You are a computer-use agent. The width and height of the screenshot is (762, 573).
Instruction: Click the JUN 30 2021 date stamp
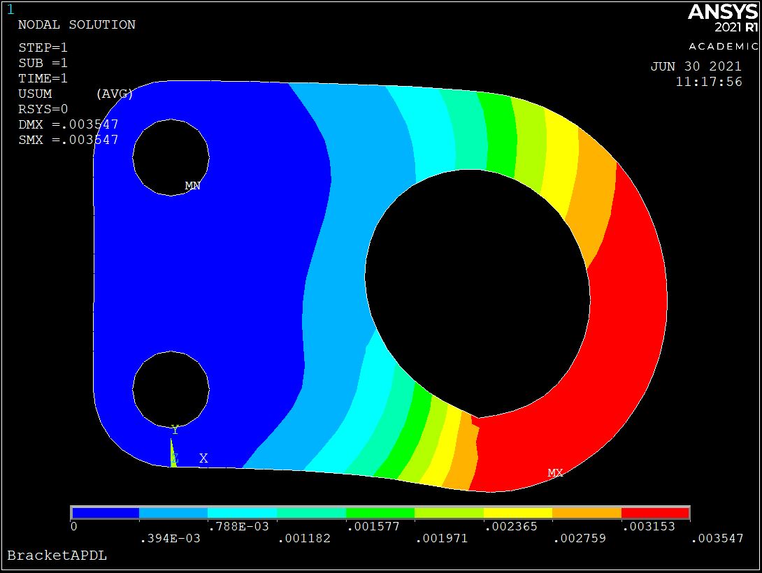(696, 67)
